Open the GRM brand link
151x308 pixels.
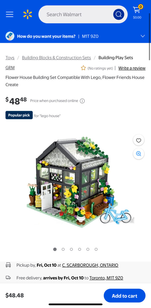coord(10,67)
